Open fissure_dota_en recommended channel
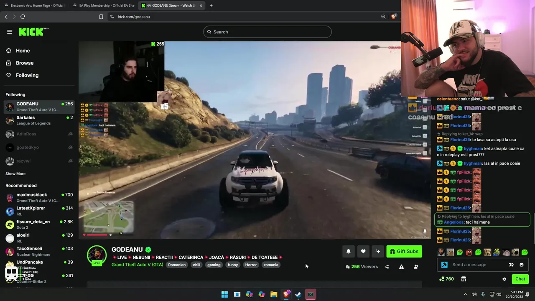535x301 pixels. [39, 224]
